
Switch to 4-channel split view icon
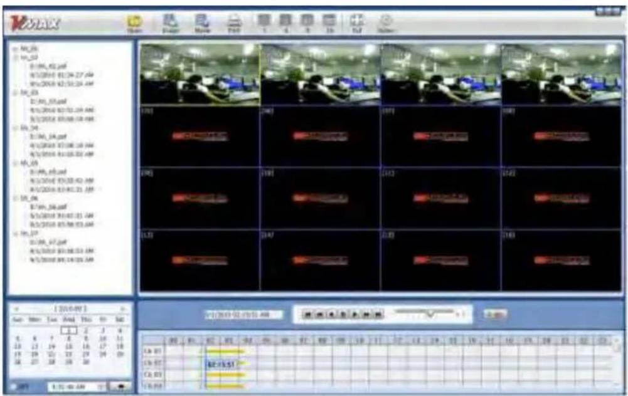click(x=285, y=23)
